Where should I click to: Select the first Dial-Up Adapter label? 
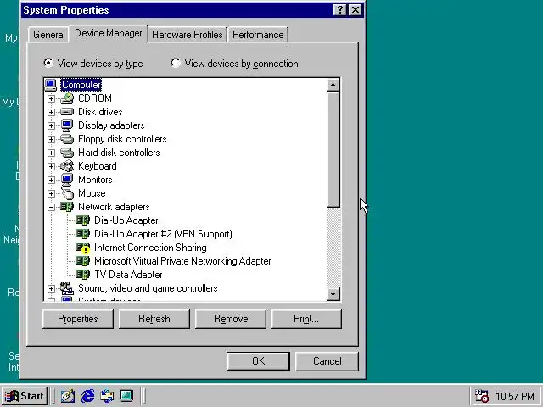(126, 220)
